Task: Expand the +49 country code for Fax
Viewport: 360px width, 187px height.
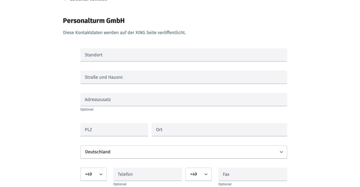Action: tap(198, 175)
